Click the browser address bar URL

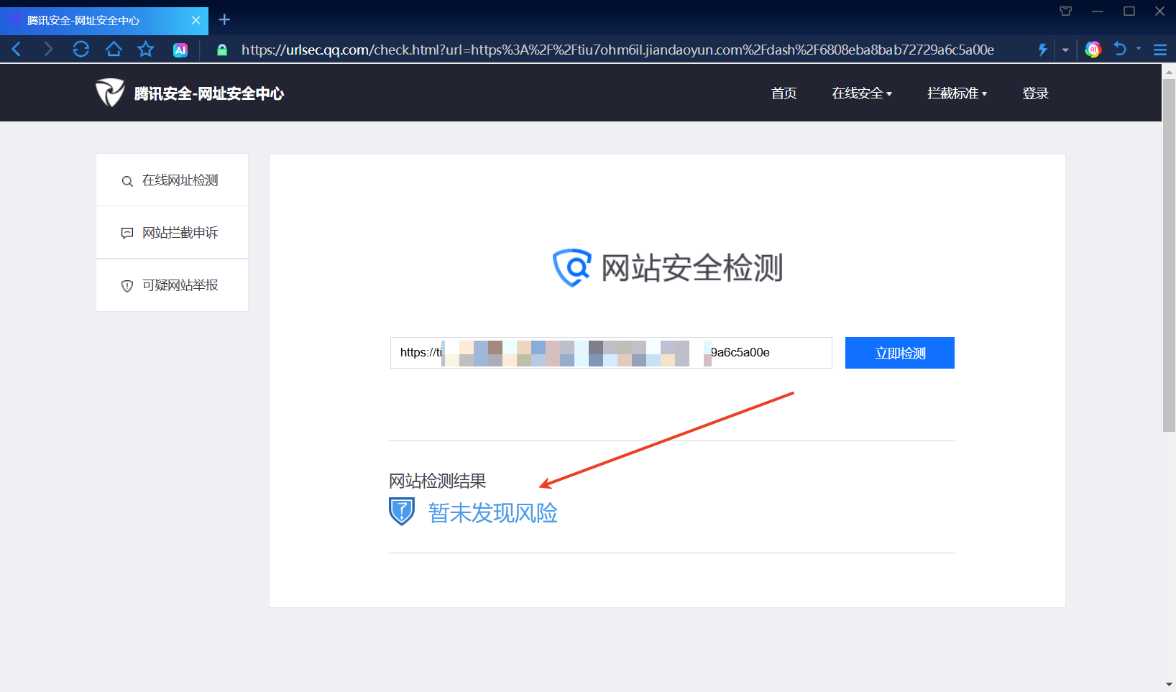click(x=617, y=50)
